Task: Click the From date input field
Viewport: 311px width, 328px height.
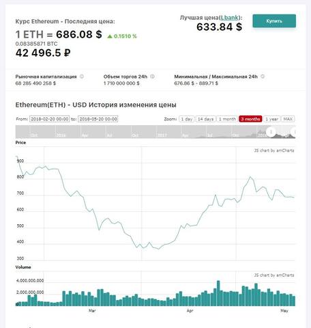Action: coord(49,119)
